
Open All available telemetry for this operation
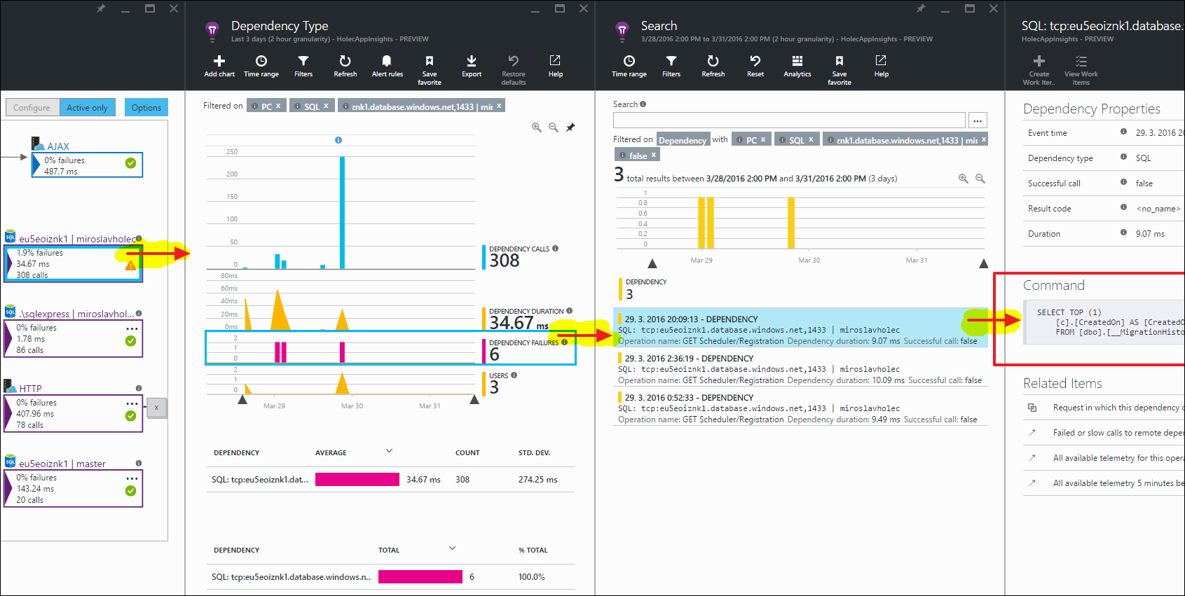pyautogui.click(x=1118, y=458)
